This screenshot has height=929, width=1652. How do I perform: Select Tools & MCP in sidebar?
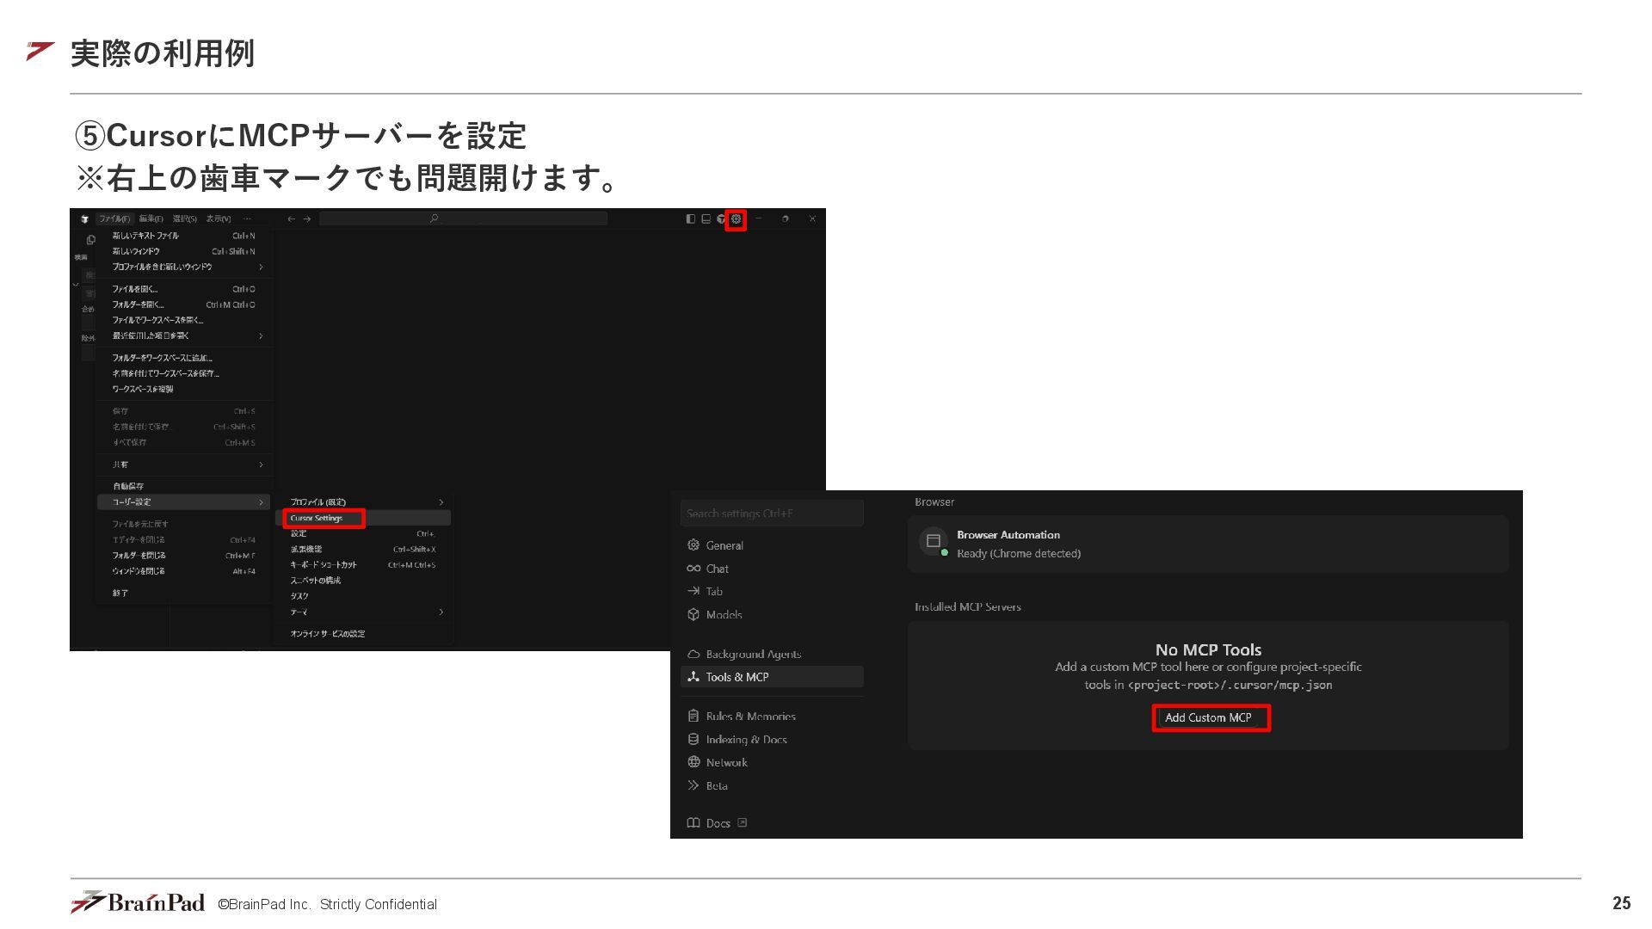737,677
